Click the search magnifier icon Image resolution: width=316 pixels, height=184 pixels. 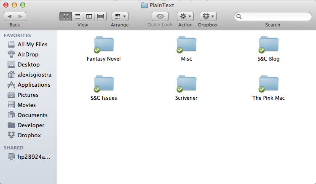tap(239, 16)
